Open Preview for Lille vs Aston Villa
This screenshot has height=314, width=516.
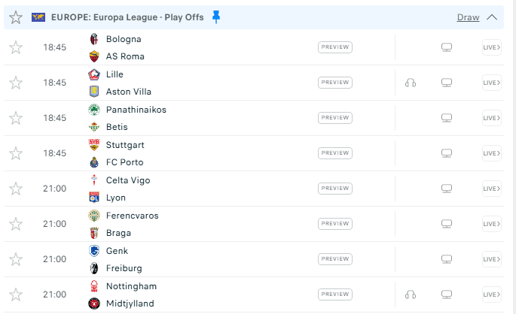[x=335, y=83]
